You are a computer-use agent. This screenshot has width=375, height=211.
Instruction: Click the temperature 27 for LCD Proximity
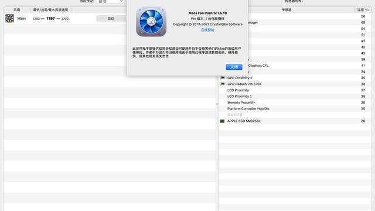(363, 90)
